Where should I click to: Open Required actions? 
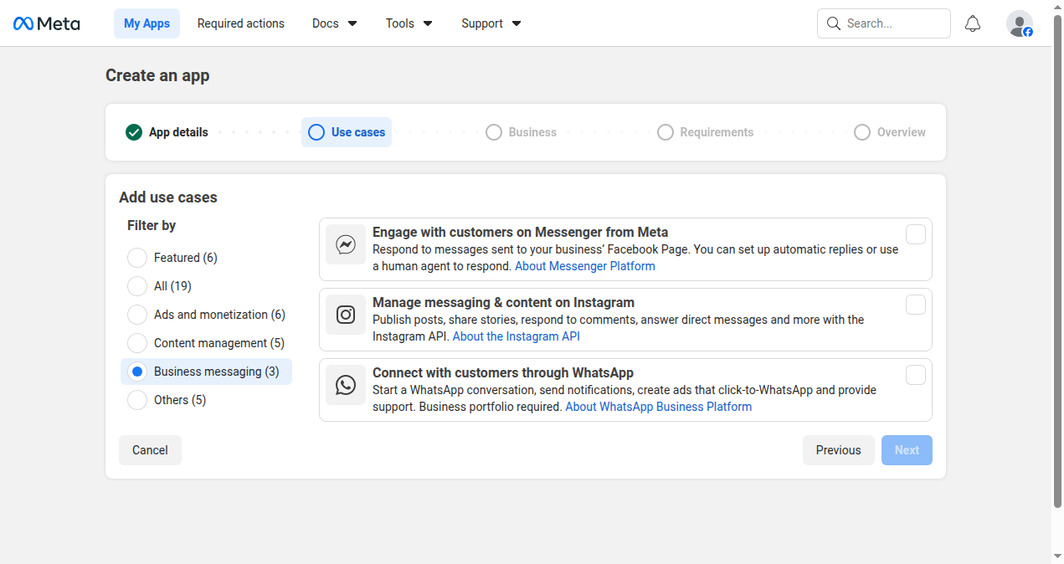[241, 23]
